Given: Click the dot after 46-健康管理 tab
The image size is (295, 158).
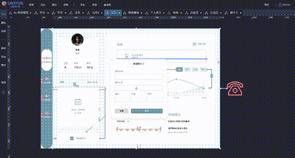Looking at the screenshot, I should point(31,13).
